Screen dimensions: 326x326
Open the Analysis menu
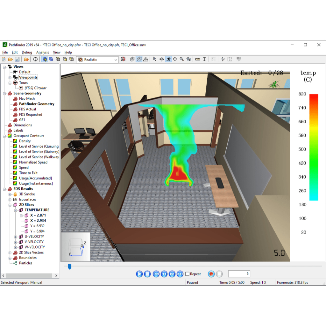(x=42, y=53)
